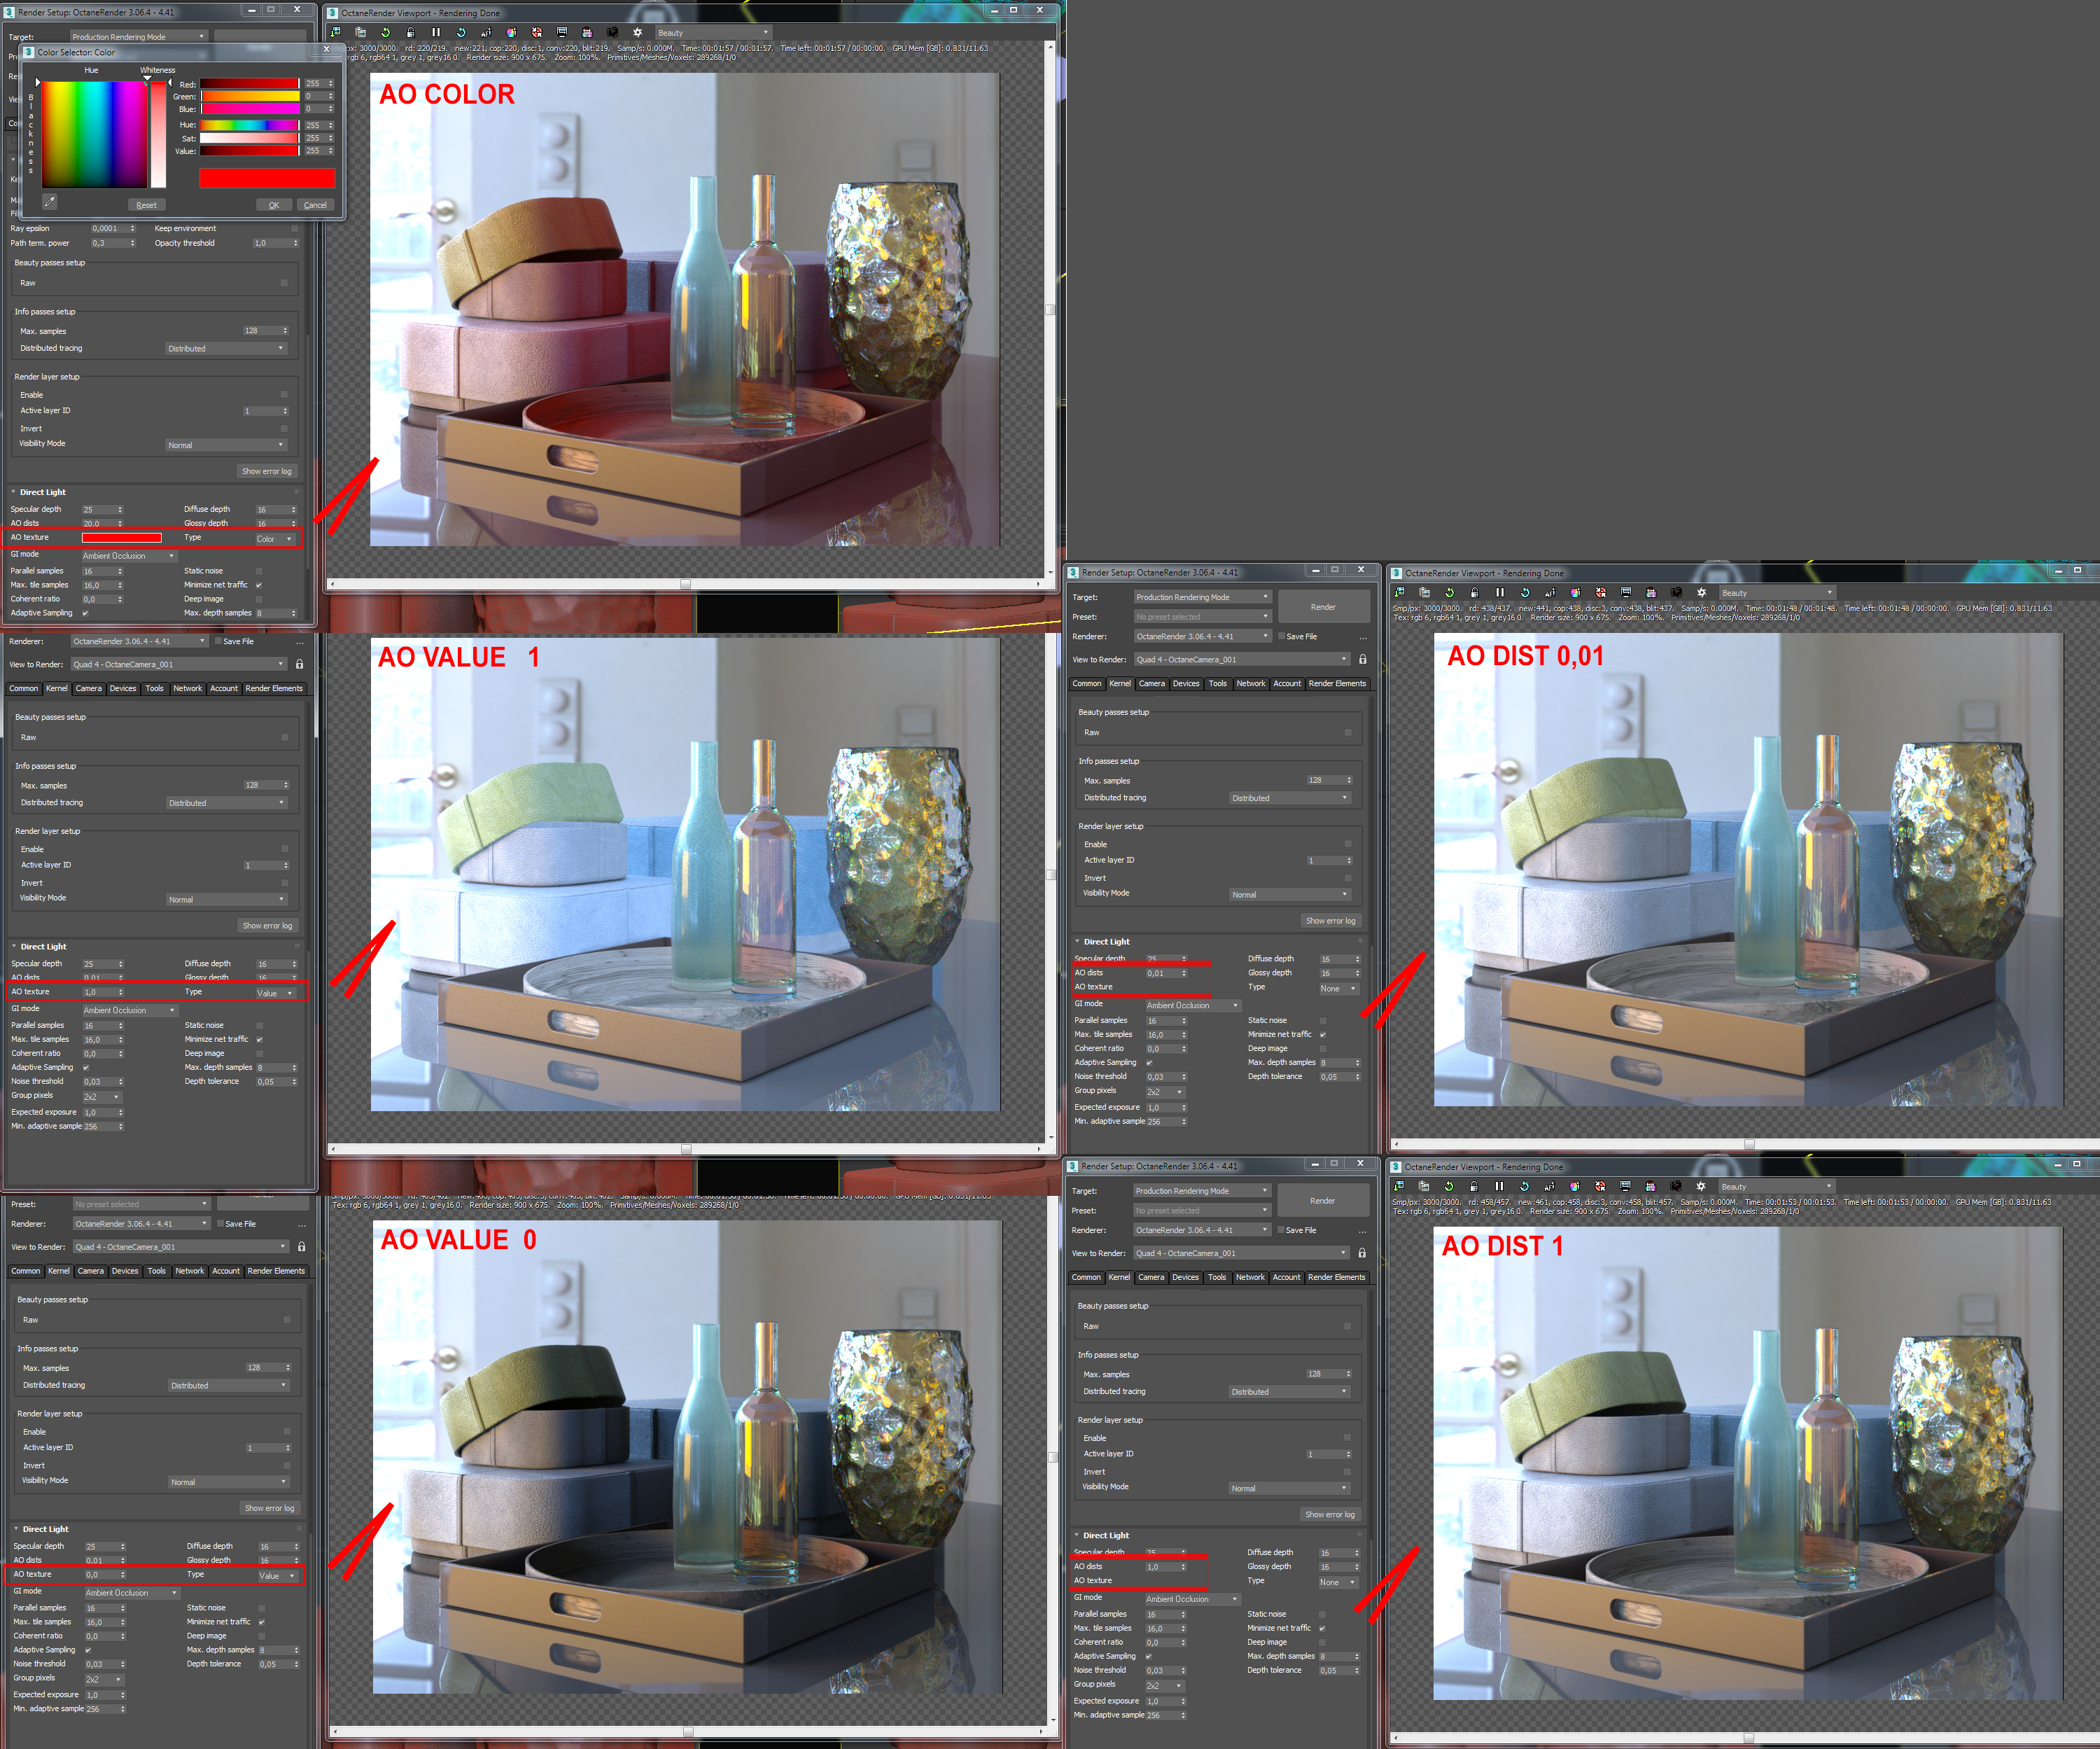Click the AF autofocus icon in AO DIST 0,01 viewport

(x=1550, y=592)
